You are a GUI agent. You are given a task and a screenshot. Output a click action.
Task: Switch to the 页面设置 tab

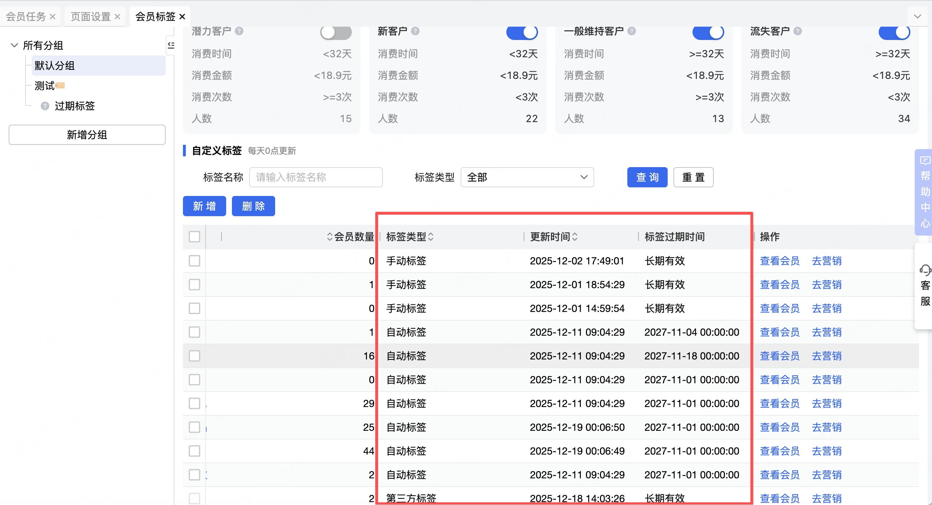coord(90,17)
